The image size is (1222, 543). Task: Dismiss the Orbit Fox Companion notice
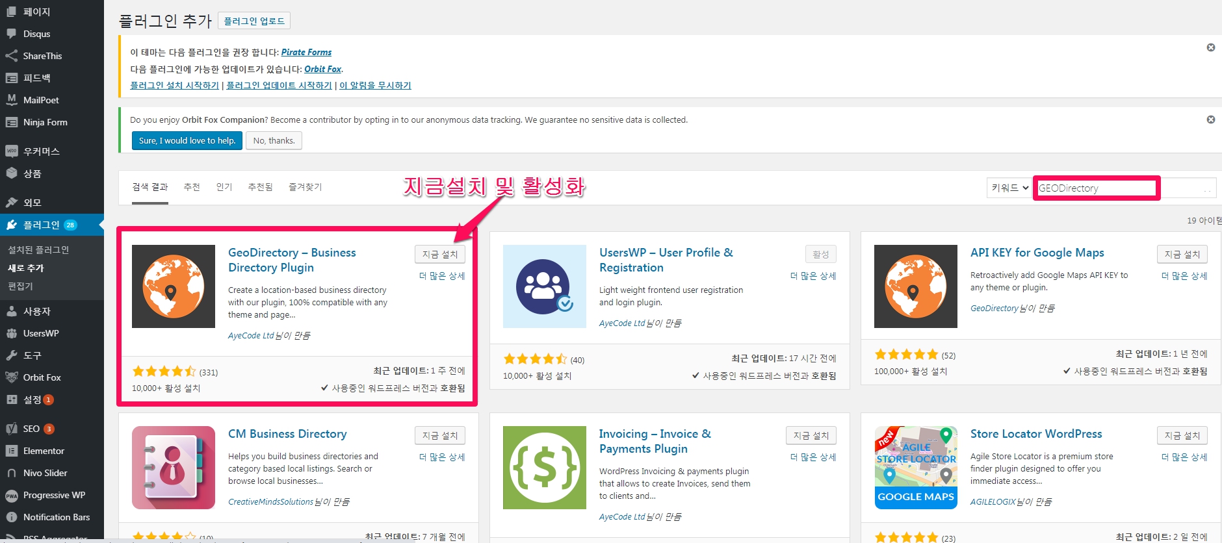click(1211, 120)
